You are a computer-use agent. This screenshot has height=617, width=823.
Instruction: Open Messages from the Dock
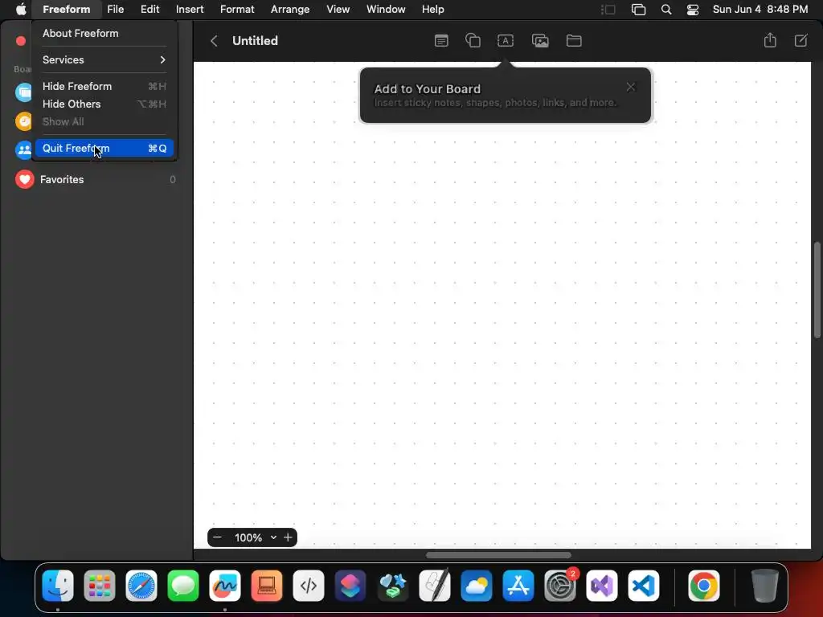pos(183,586)
